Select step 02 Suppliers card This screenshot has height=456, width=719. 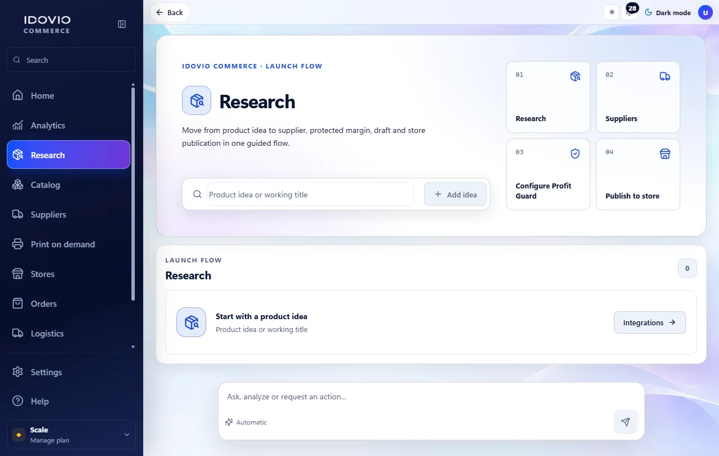(x=638, y=97)
